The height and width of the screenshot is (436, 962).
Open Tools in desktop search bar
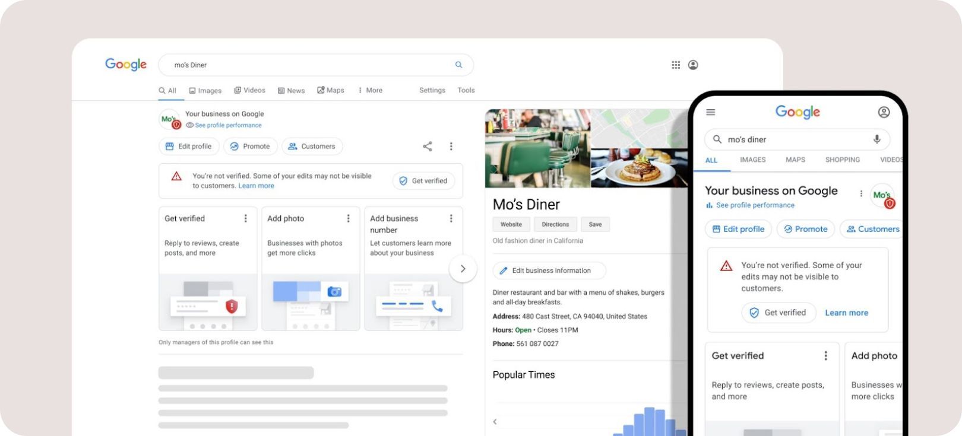click(x=466, y=90)
